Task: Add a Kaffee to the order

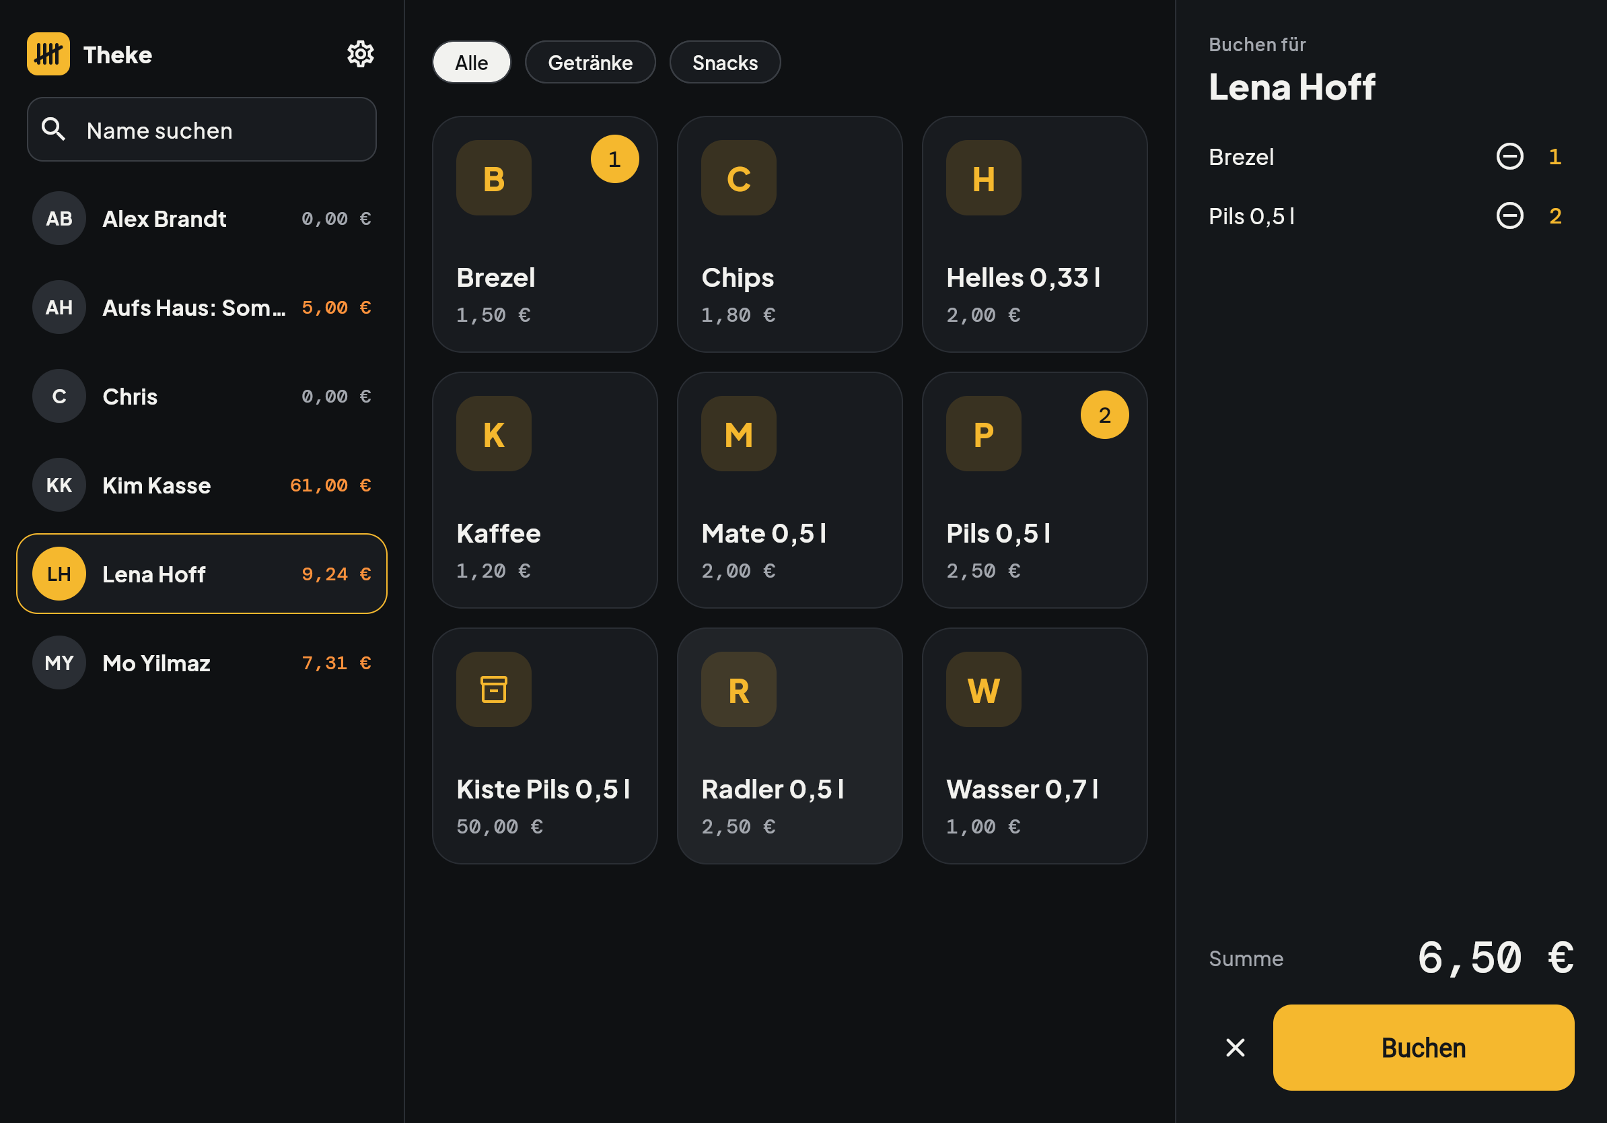Action: click(x=544, y=490)
